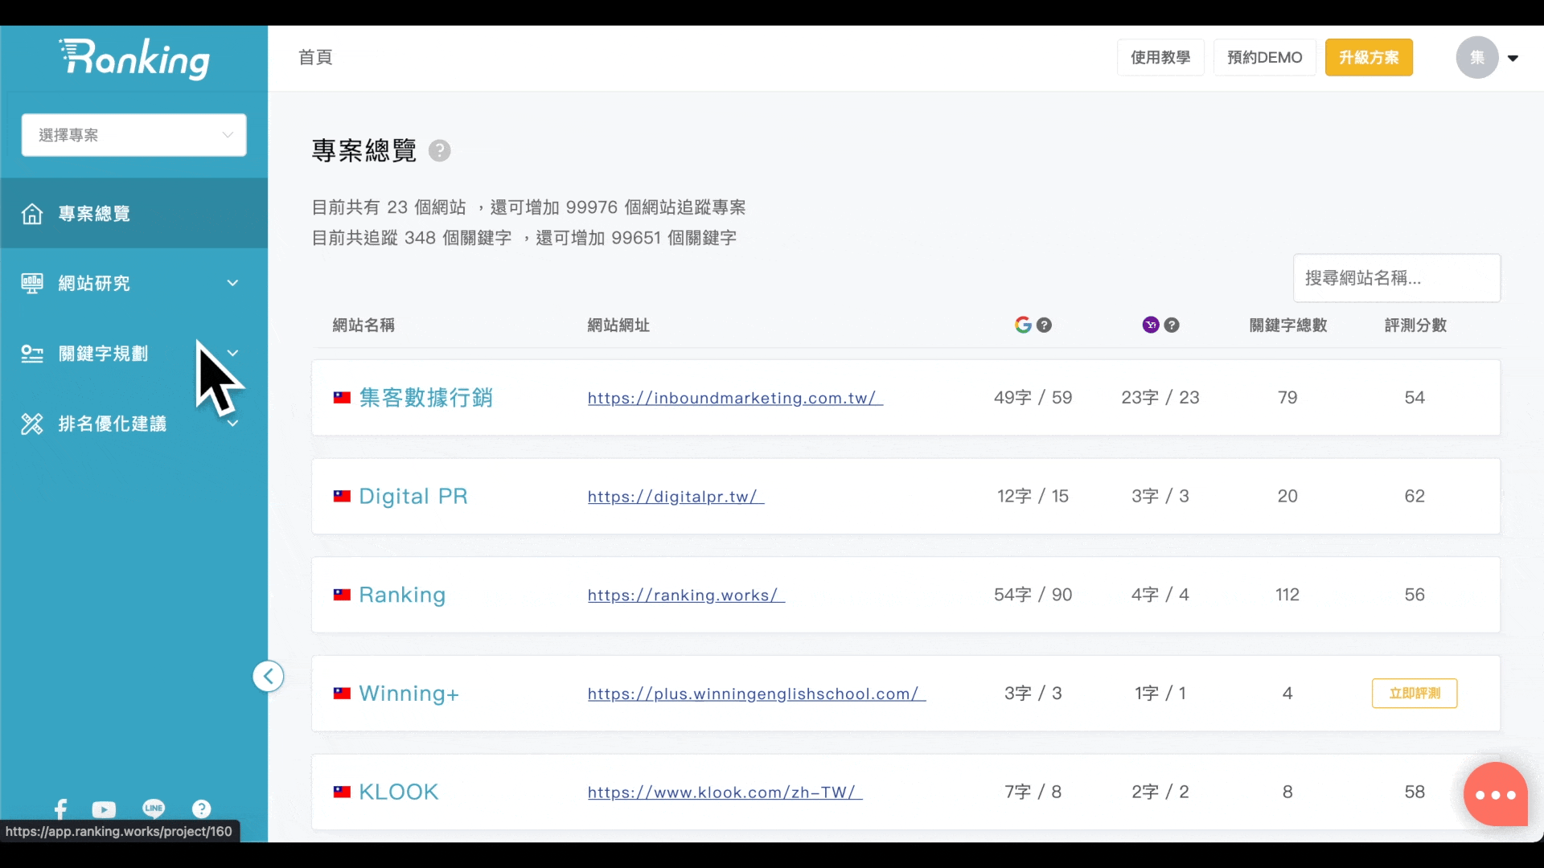Open the KLOOK project
This screenshot has height=868, width=1544.
point(399,792)
